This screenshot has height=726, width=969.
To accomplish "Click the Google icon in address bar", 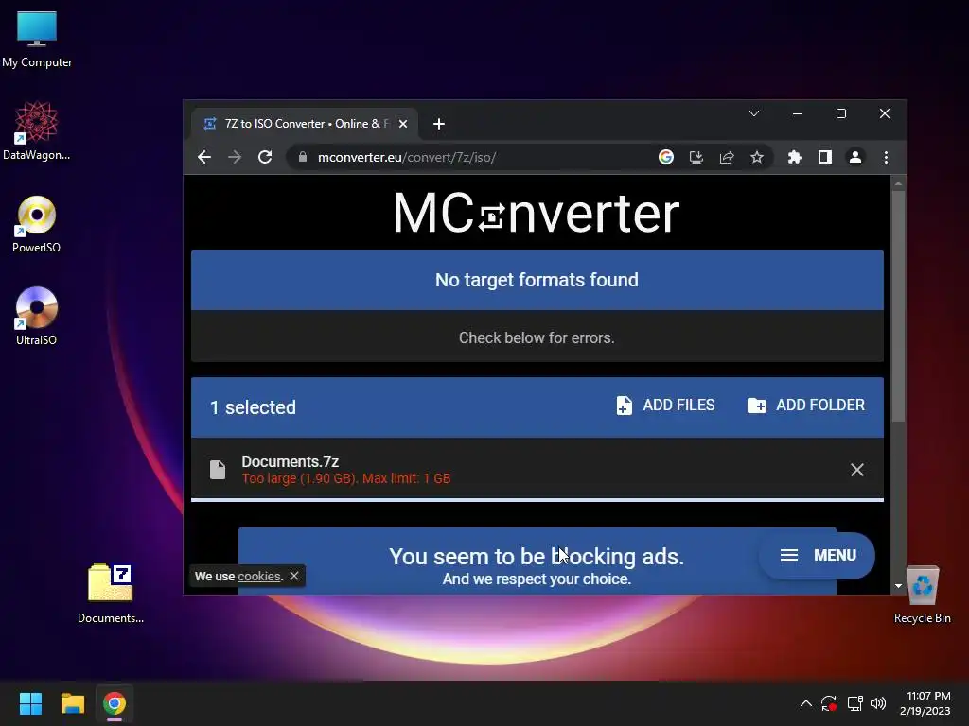I will [665, 158].
